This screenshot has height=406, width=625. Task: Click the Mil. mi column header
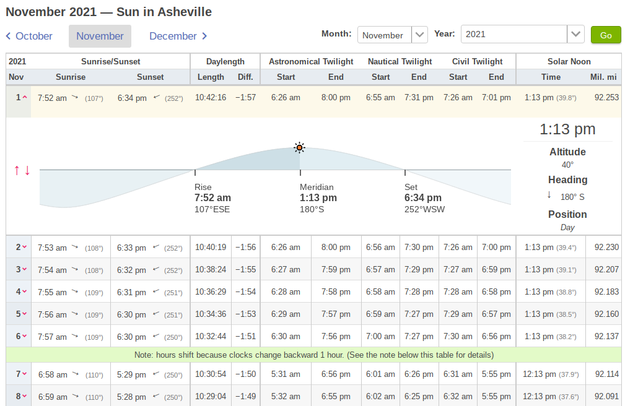(603, 77)
